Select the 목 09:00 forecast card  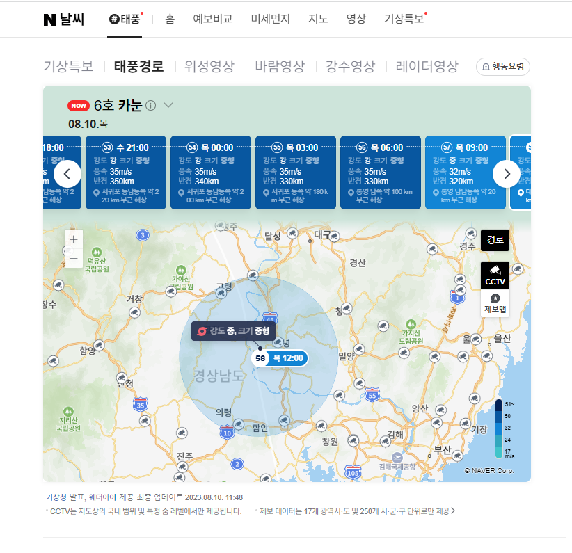pyautogui.click(x=466, y=173)
